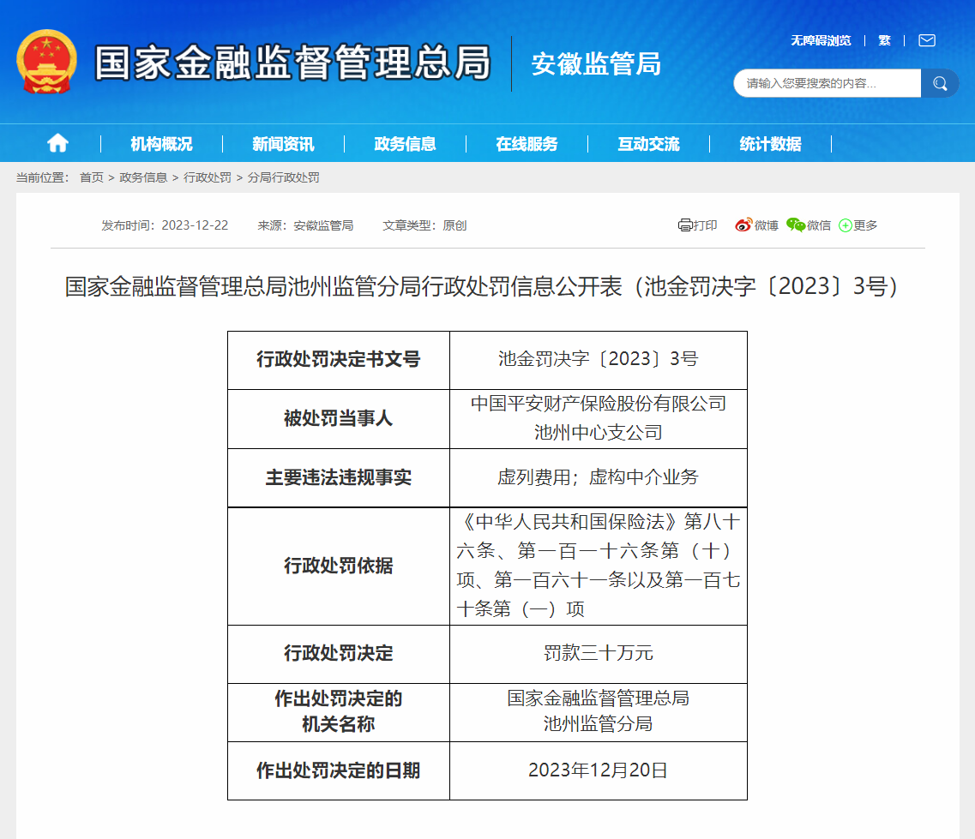
Task: Click the cell 池金罚决字〔2023〕3号
Action: [599, 360]
